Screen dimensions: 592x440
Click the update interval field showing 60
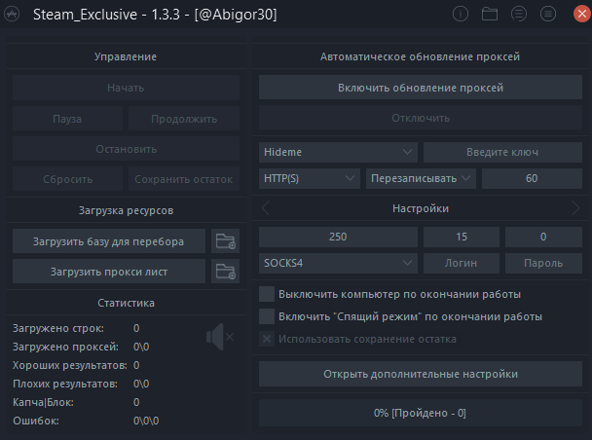click(x=532, y=178)
